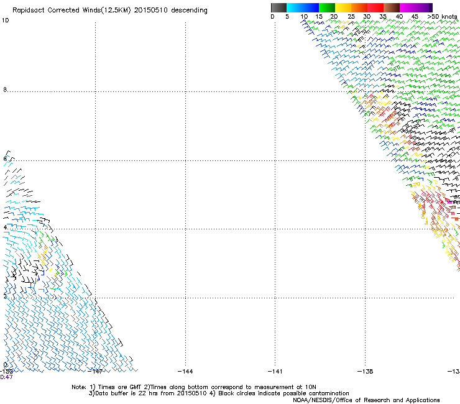The height and width of the screenshot is (404, 460).
Task: Click the green 15-20 knots legend swatch
Action: click(327, 7)
